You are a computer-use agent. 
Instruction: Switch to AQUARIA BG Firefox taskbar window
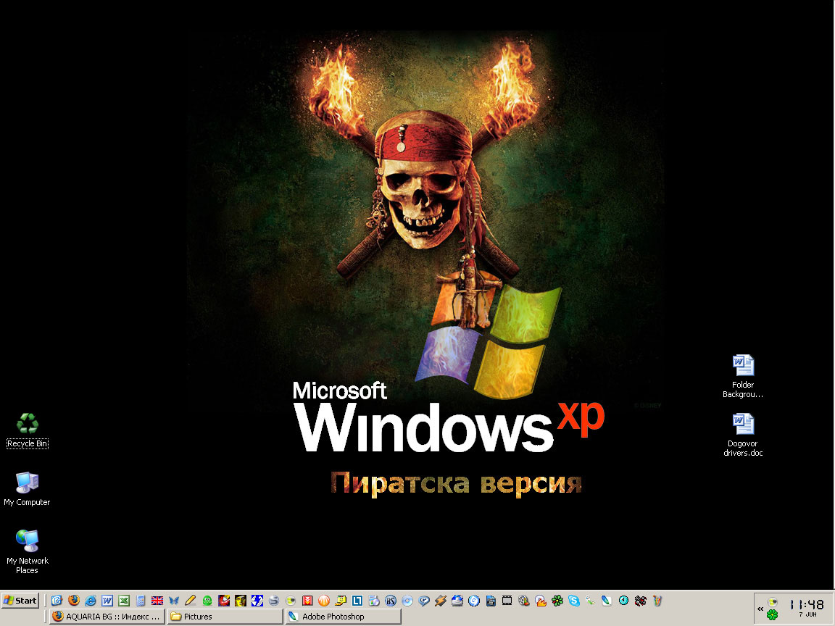pyautogui.click(x=107, y=617)
